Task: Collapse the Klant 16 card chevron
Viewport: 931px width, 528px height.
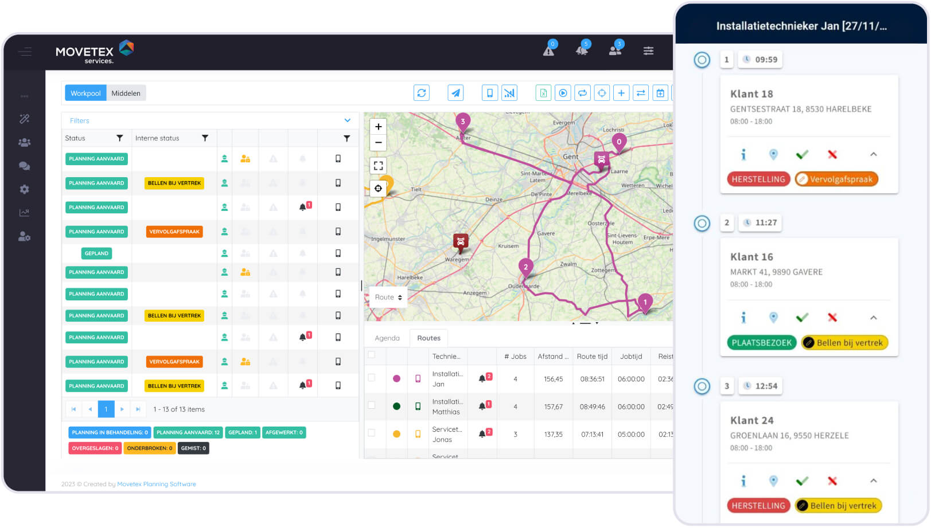Action: click(x=873, y=318)
